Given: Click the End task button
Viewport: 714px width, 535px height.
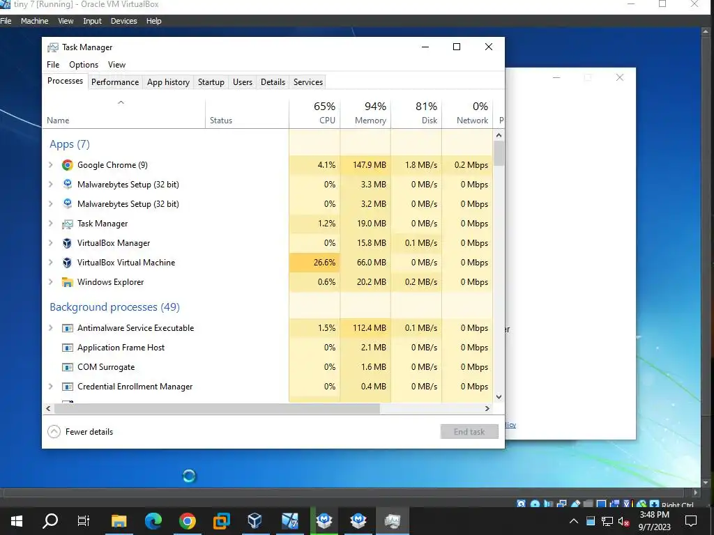Looking at the screenshot, I should tap(469, 432).
